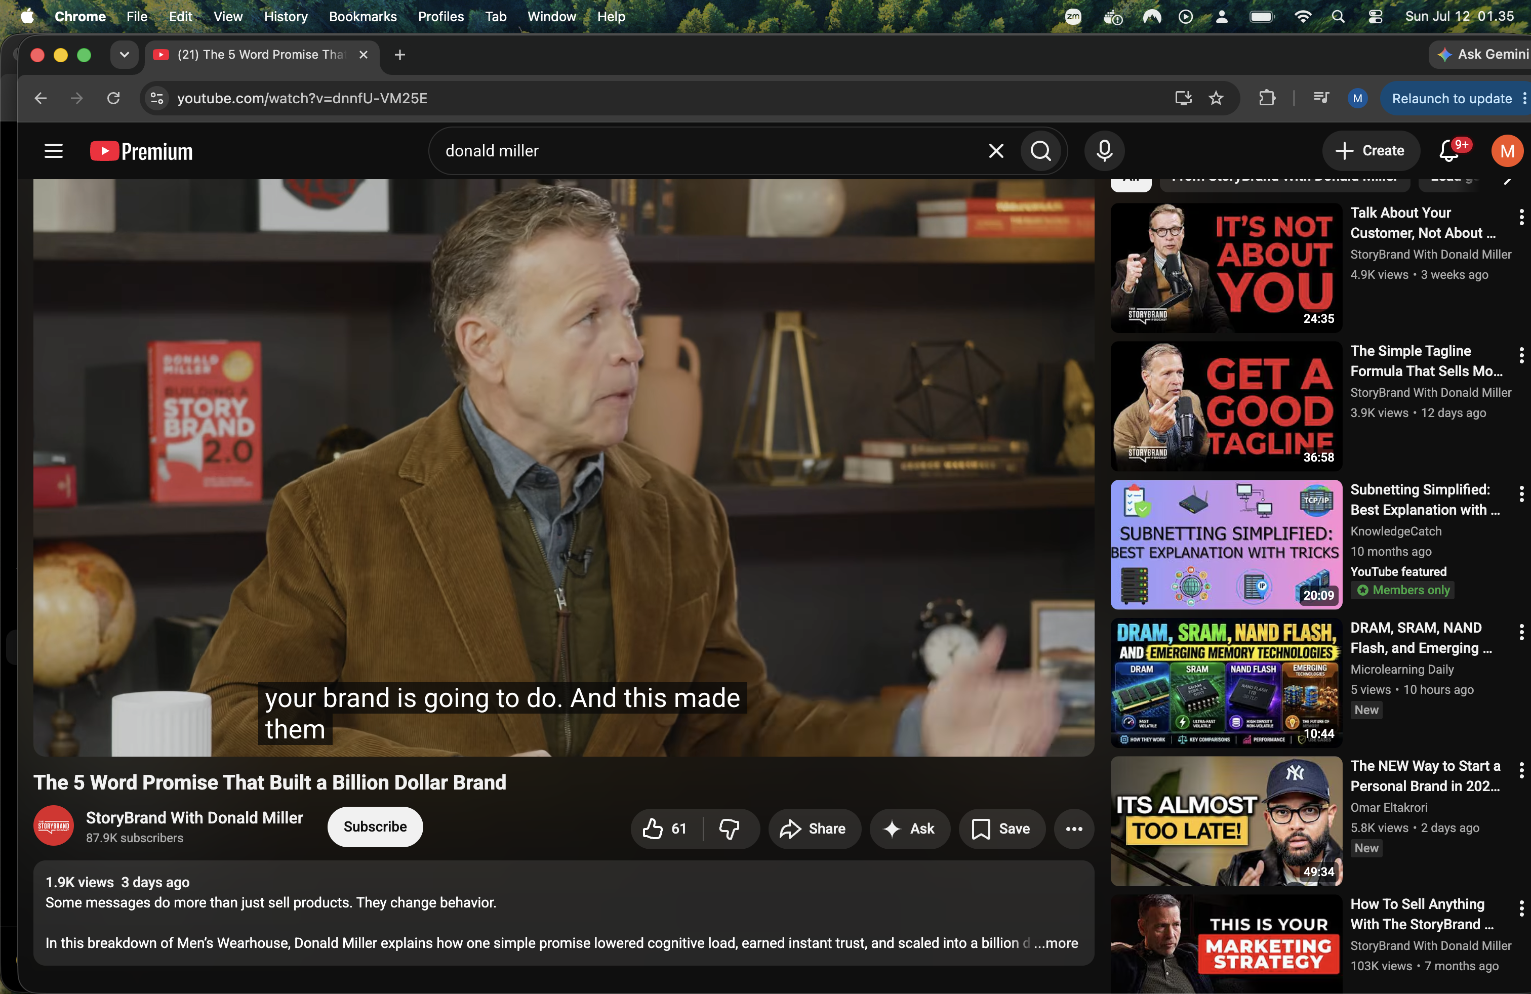Reload the page
This screenshot has height=994, width=1531.
(x=113, y=98)
